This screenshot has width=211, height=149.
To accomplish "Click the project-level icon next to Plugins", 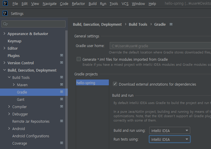I will pyautogui.click(x=61, y=55).
